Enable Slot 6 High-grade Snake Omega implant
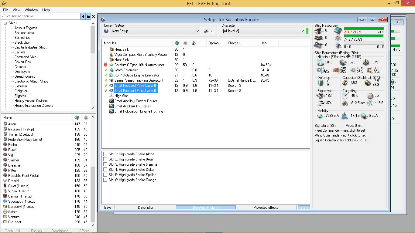The image size is (415, 233). 105,180
